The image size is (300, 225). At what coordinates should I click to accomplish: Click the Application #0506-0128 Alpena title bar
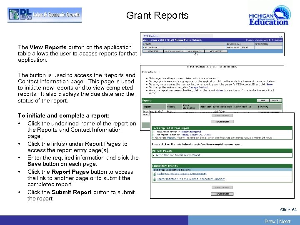[212, 40]
